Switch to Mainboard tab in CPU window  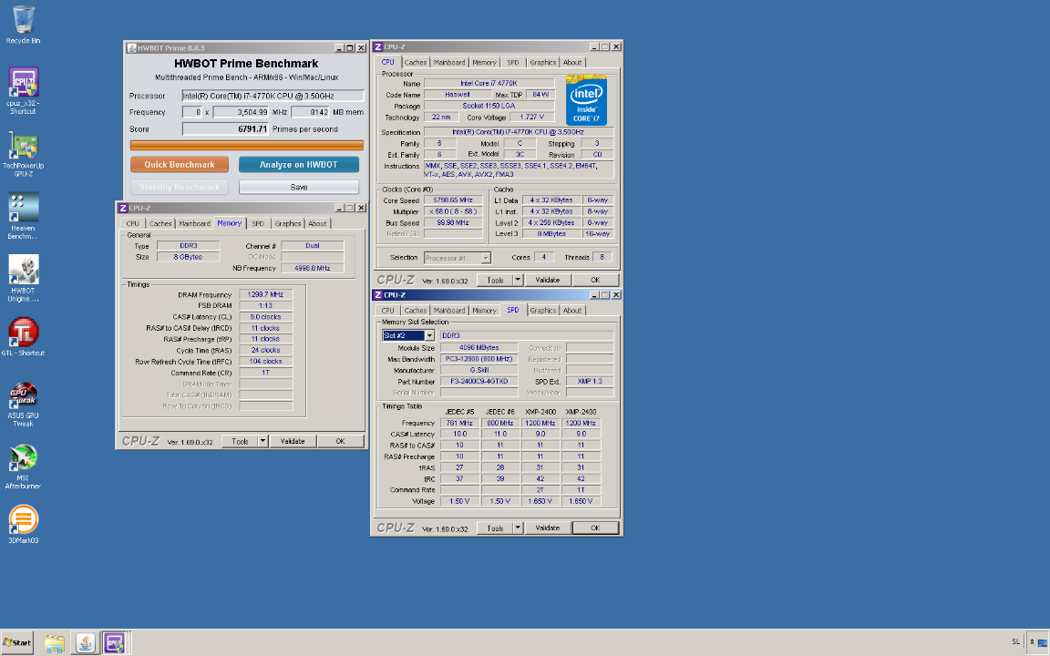(449, 62)
